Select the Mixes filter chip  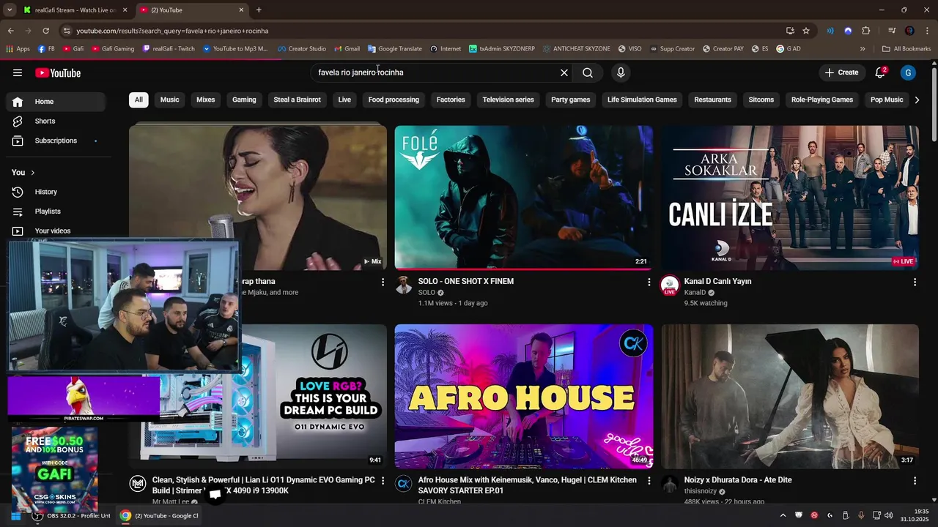206,100
